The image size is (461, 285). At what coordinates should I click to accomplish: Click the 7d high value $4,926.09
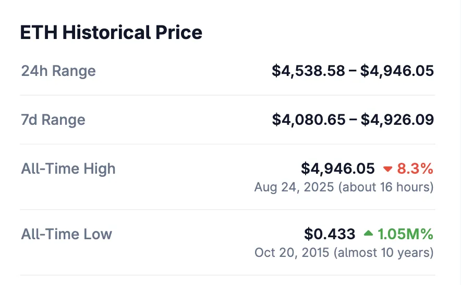[397, 120]
